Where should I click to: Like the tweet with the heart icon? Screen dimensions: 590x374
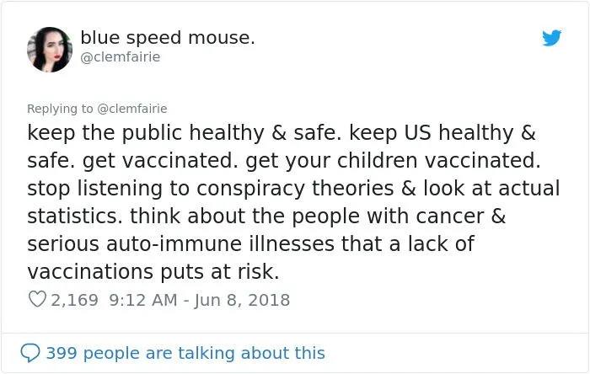click(x=36, y=300)
